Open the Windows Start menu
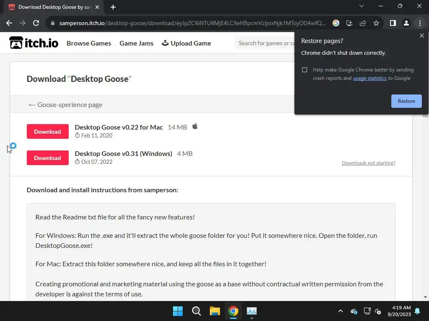This screenshot has width=429, height=321. point(178,311)
